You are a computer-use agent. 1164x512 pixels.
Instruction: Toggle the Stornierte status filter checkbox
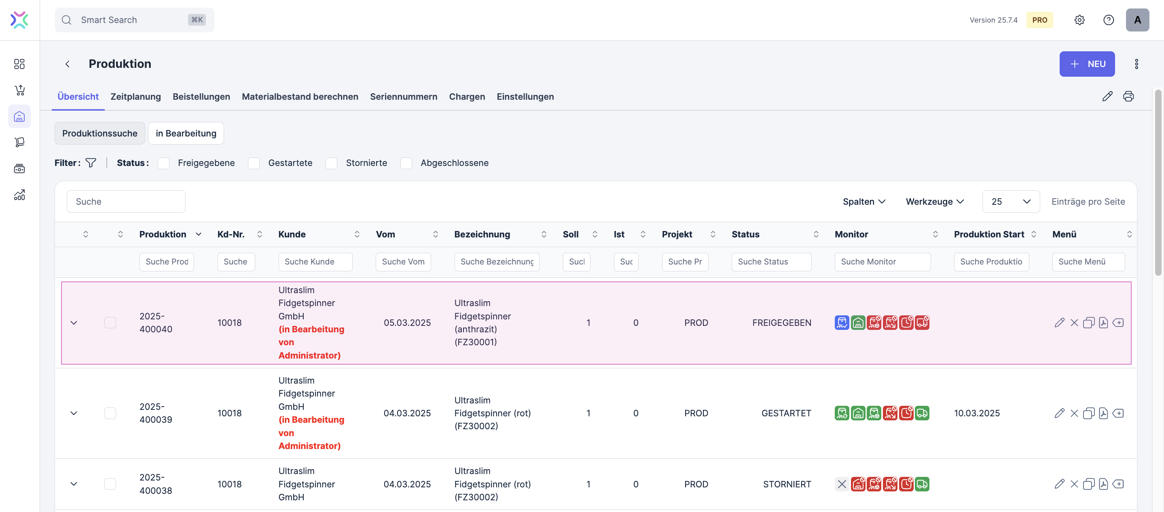coord(332,163)
